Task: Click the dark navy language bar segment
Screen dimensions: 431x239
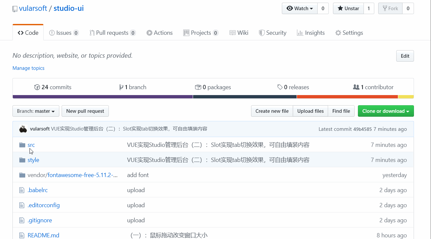Action: pos(245,97)
